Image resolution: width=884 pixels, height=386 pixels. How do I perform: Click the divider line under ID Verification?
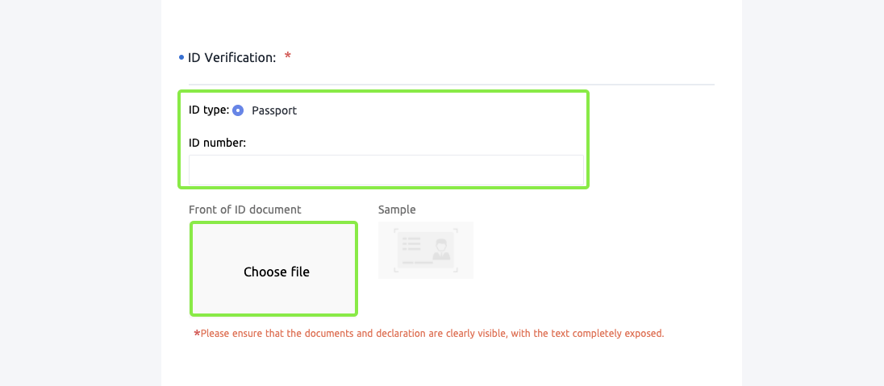coord(452,84)
